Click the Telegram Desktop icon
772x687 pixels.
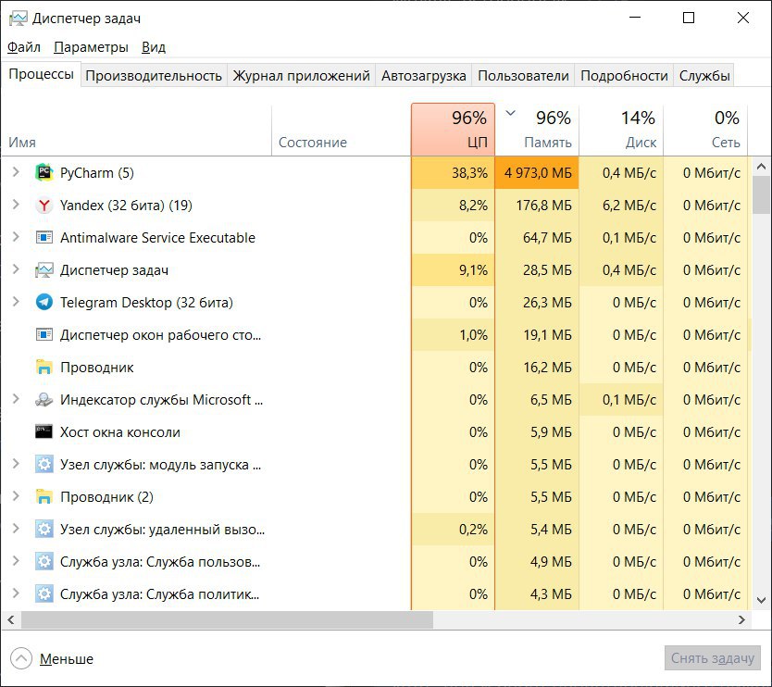point(44,303)
